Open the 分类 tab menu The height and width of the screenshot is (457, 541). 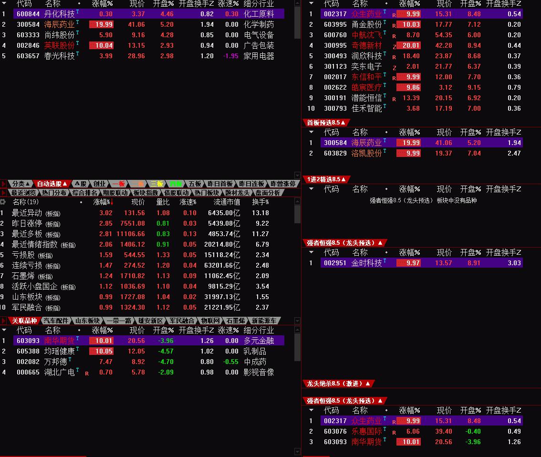click(21, 184)
